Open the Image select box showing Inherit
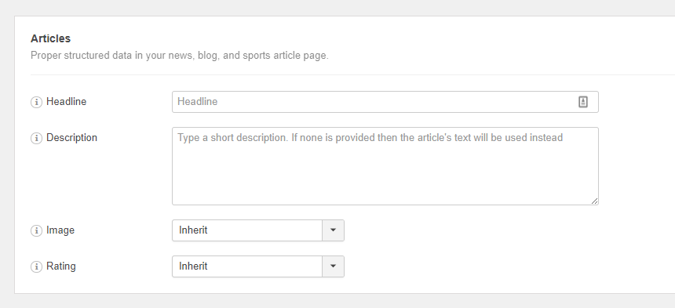675x308 pixels. (258, 230)
